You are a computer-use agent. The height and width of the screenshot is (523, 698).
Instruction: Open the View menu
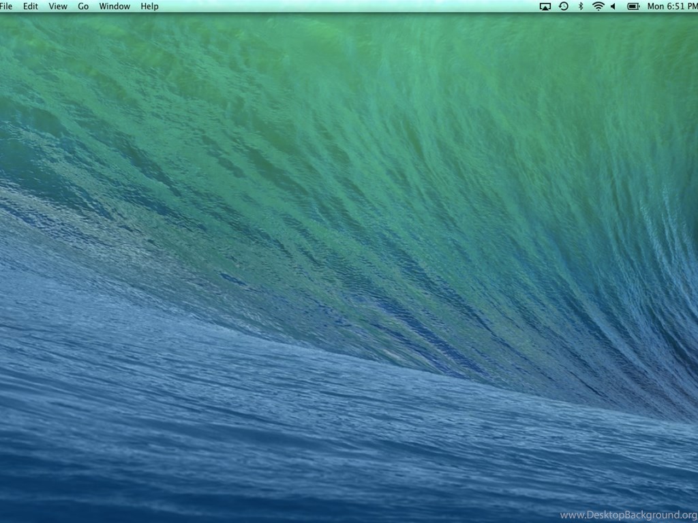point(58,6)
